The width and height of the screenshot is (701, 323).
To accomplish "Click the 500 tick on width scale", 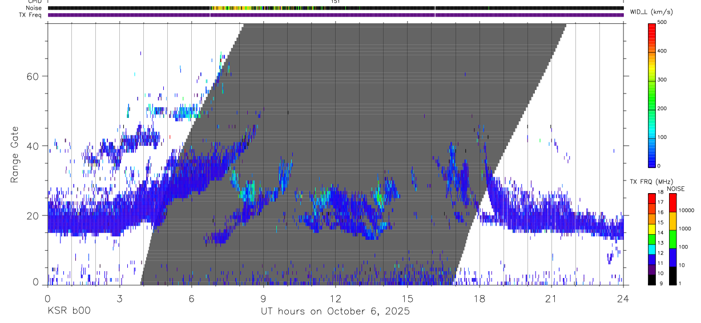I will click(663, 22).
